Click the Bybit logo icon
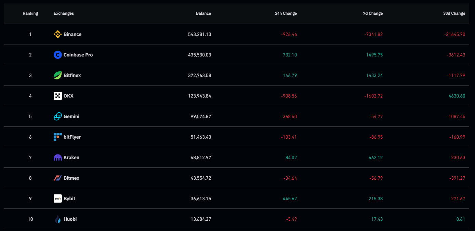 coord(57,198)
